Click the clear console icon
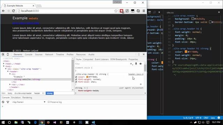Image resolution: width=223 pixels, height=125 pixels. coord(3,102)
